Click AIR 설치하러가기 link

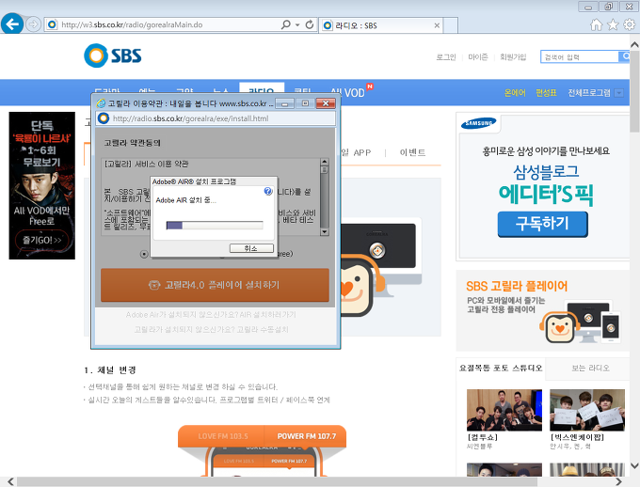pos(267,314)
